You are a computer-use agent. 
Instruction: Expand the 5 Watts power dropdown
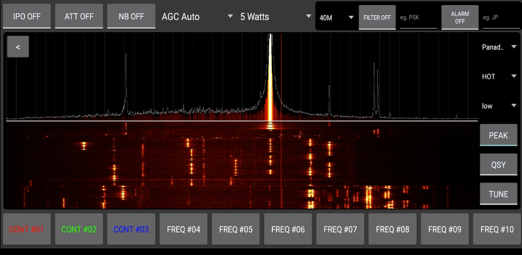[x=275, y=17]
